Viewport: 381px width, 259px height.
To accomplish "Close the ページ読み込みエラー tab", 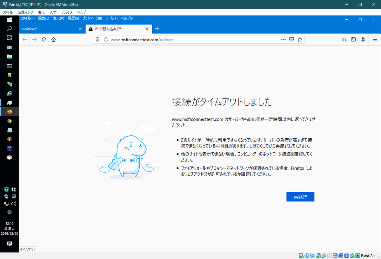I will pos(147,29).
